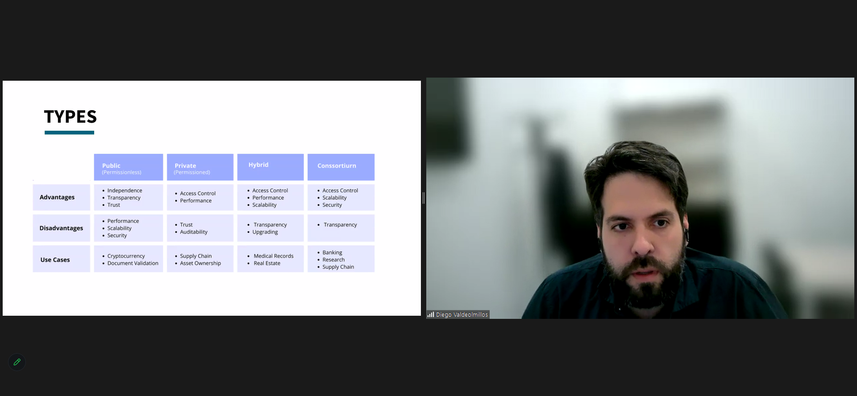Select the Public (Permissionless) column header
Viewport: 857px width, 396px height.
click(x=128, y=167)
